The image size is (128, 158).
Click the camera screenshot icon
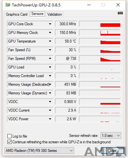pyautogui.click(x=120, y=13)
